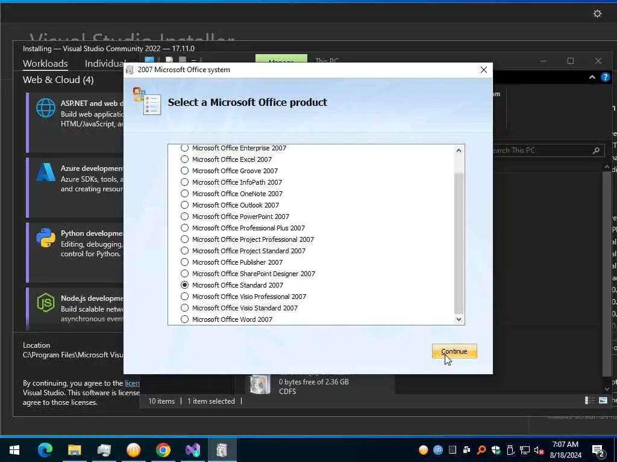
Task: Open File Explorer help question mark
Action: 605,78
